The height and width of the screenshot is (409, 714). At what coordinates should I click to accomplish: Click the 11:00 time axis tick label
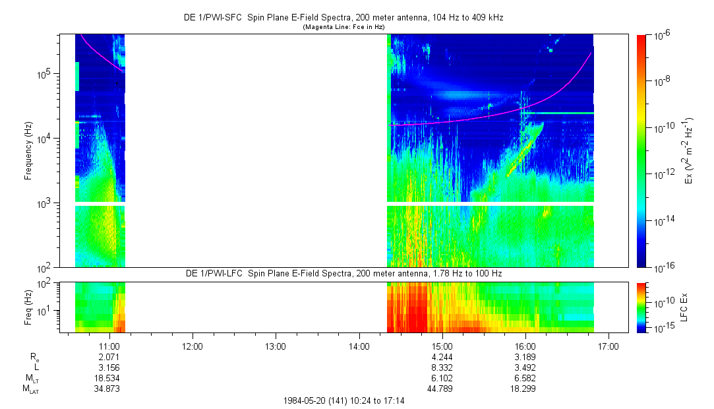tap(109, 345)
